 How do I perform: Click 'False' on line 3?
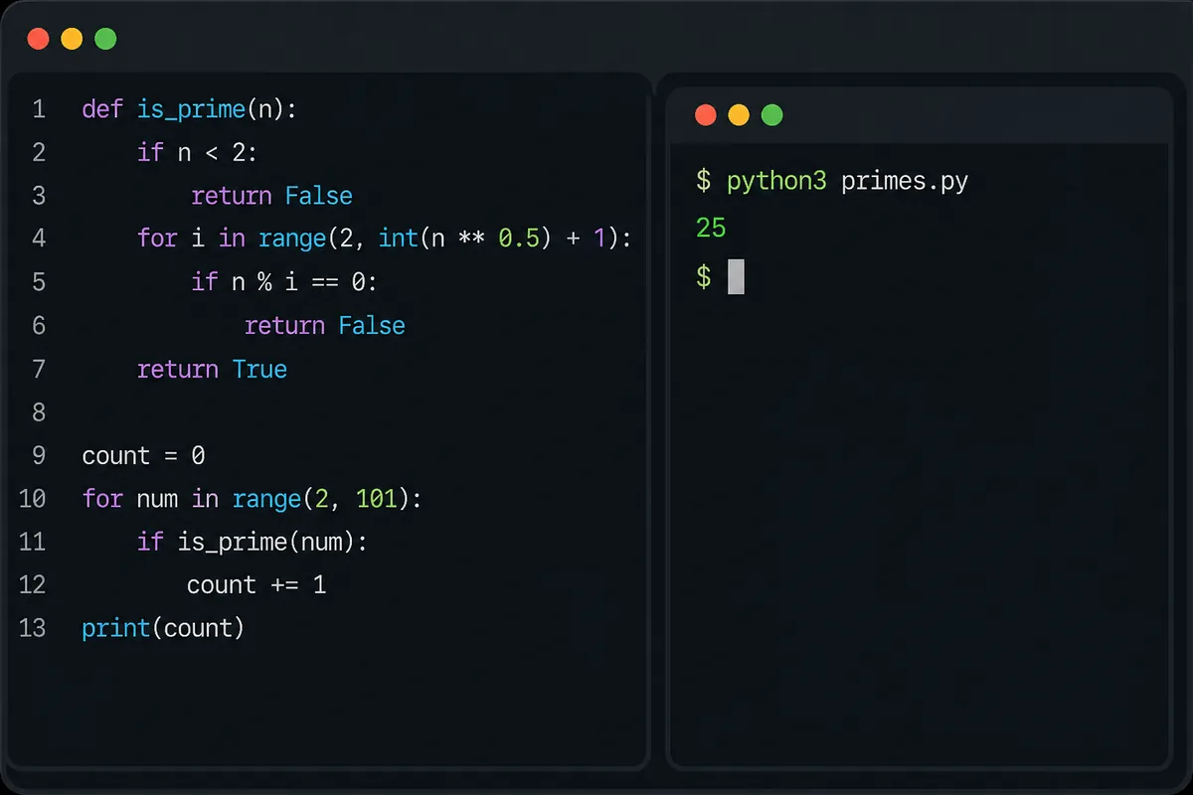(318, 196)
